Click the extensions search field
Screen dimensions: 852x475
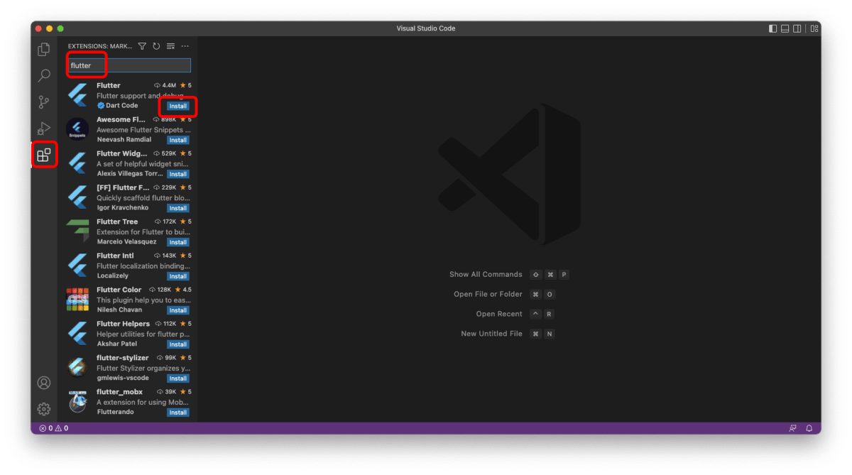click(129, 65)
